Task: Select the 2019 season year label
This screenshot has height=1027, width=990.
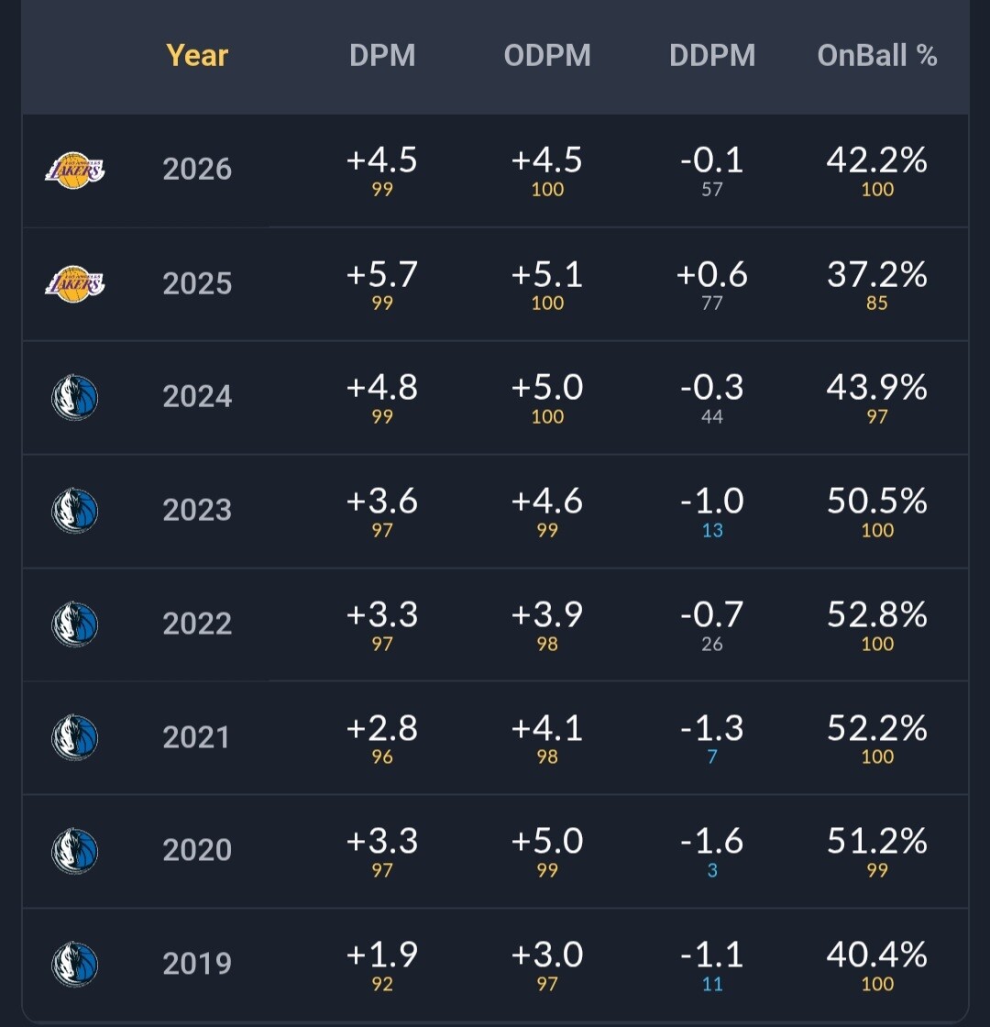Action: pos(197,964)
